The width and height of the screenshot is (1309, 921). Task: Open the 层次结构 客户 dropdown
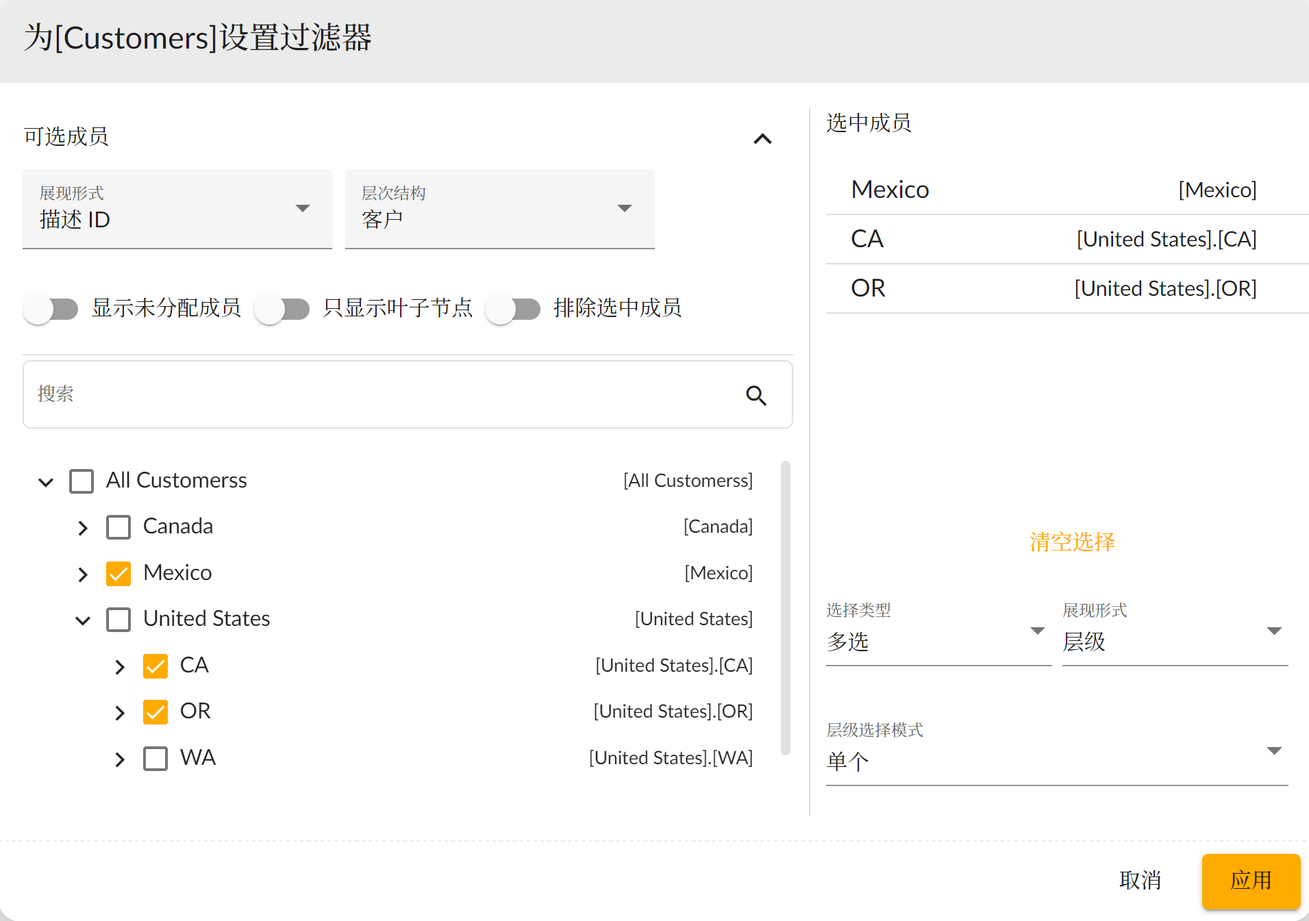click(x=500, y=209)
